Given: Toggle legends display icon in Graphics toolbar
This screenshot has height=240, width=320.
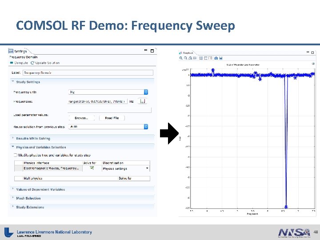Looking at the screenshot, I should click(210, 58).
